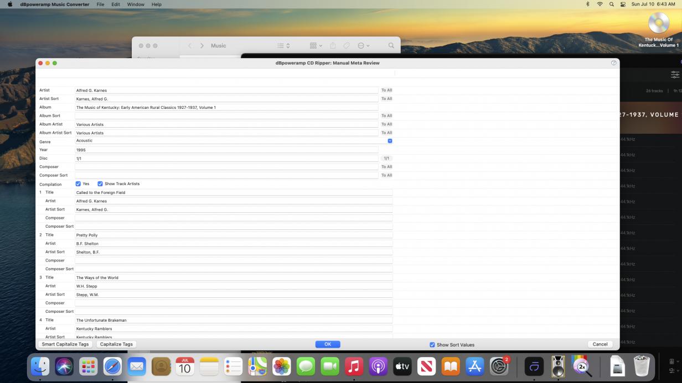Open the Window menu

pyautogui.click(x=136, y=4)
